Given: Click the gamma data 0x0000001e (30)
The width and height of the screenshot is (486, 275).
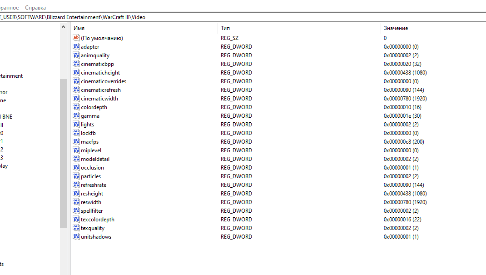Looking at the screenshot, I should click(x=402, y=115).
